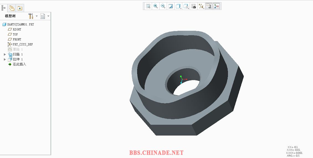Screen dimensions: 313x158
Task: Open the dropdown arrow beside list icon
Action: [48, 16]
